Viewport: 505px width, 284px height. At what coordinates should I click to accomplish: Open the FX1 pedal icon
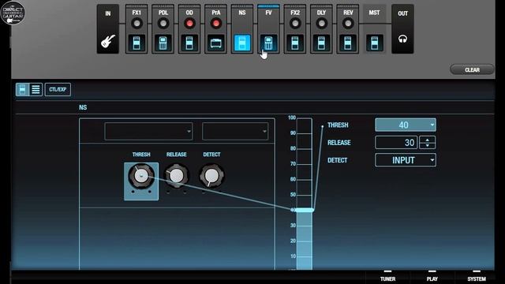point(137,43)
